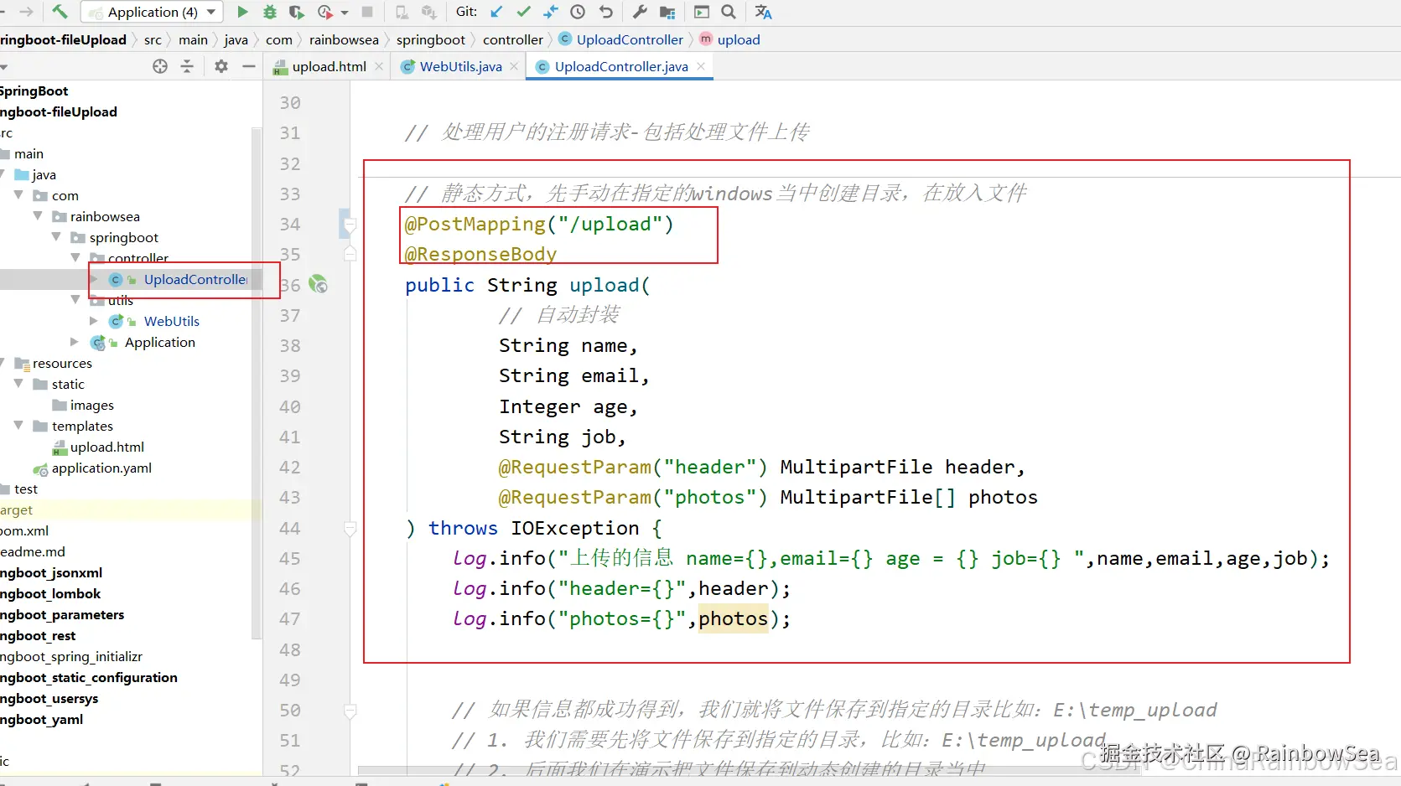Viewport: 1401px width, 786px height.
Task: Close the upload.html tab
Action: click(x=380, y=66)
